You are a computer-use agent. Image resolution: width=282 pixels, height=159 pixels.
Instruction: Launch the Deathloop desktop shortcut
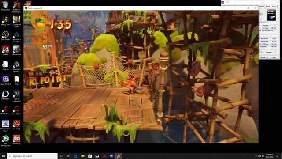(x=17, y=140)
